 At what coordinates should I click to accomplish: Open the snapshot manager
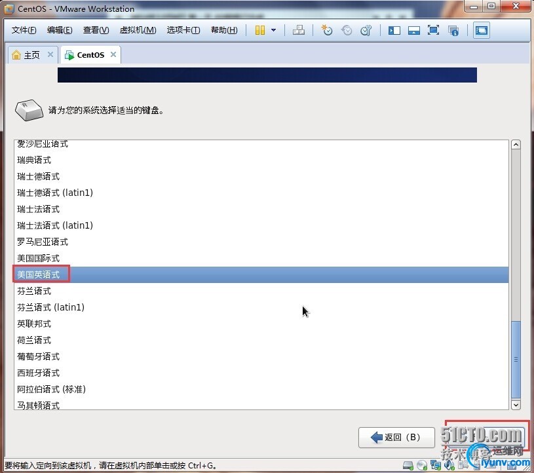coord(366,30)
